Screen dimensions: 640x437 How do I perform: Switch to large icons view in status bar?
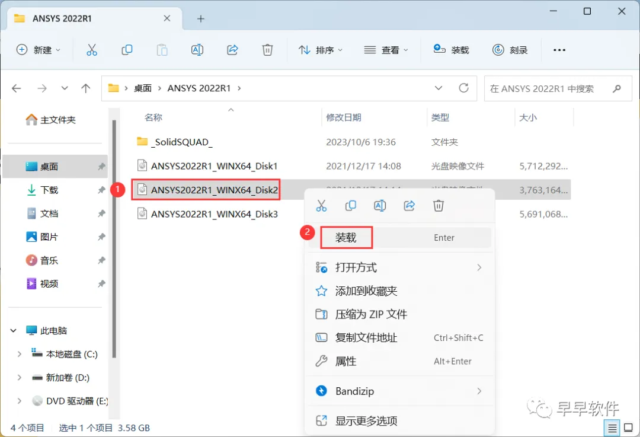(x=629, y=428)
